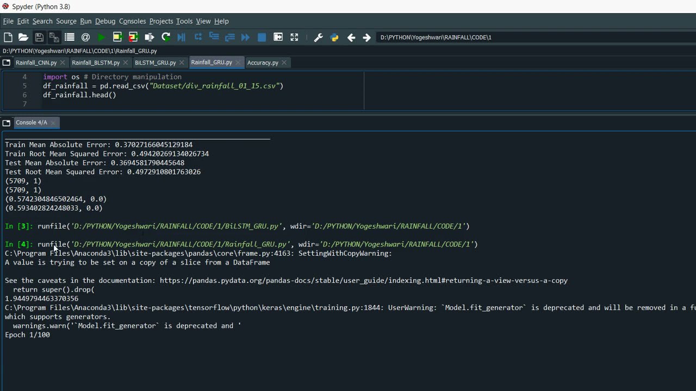The height and width of the screenshot is (391, 696).
Task: Continue debugger execution with the double-arrow icon
Action: (x=246, y=37)
